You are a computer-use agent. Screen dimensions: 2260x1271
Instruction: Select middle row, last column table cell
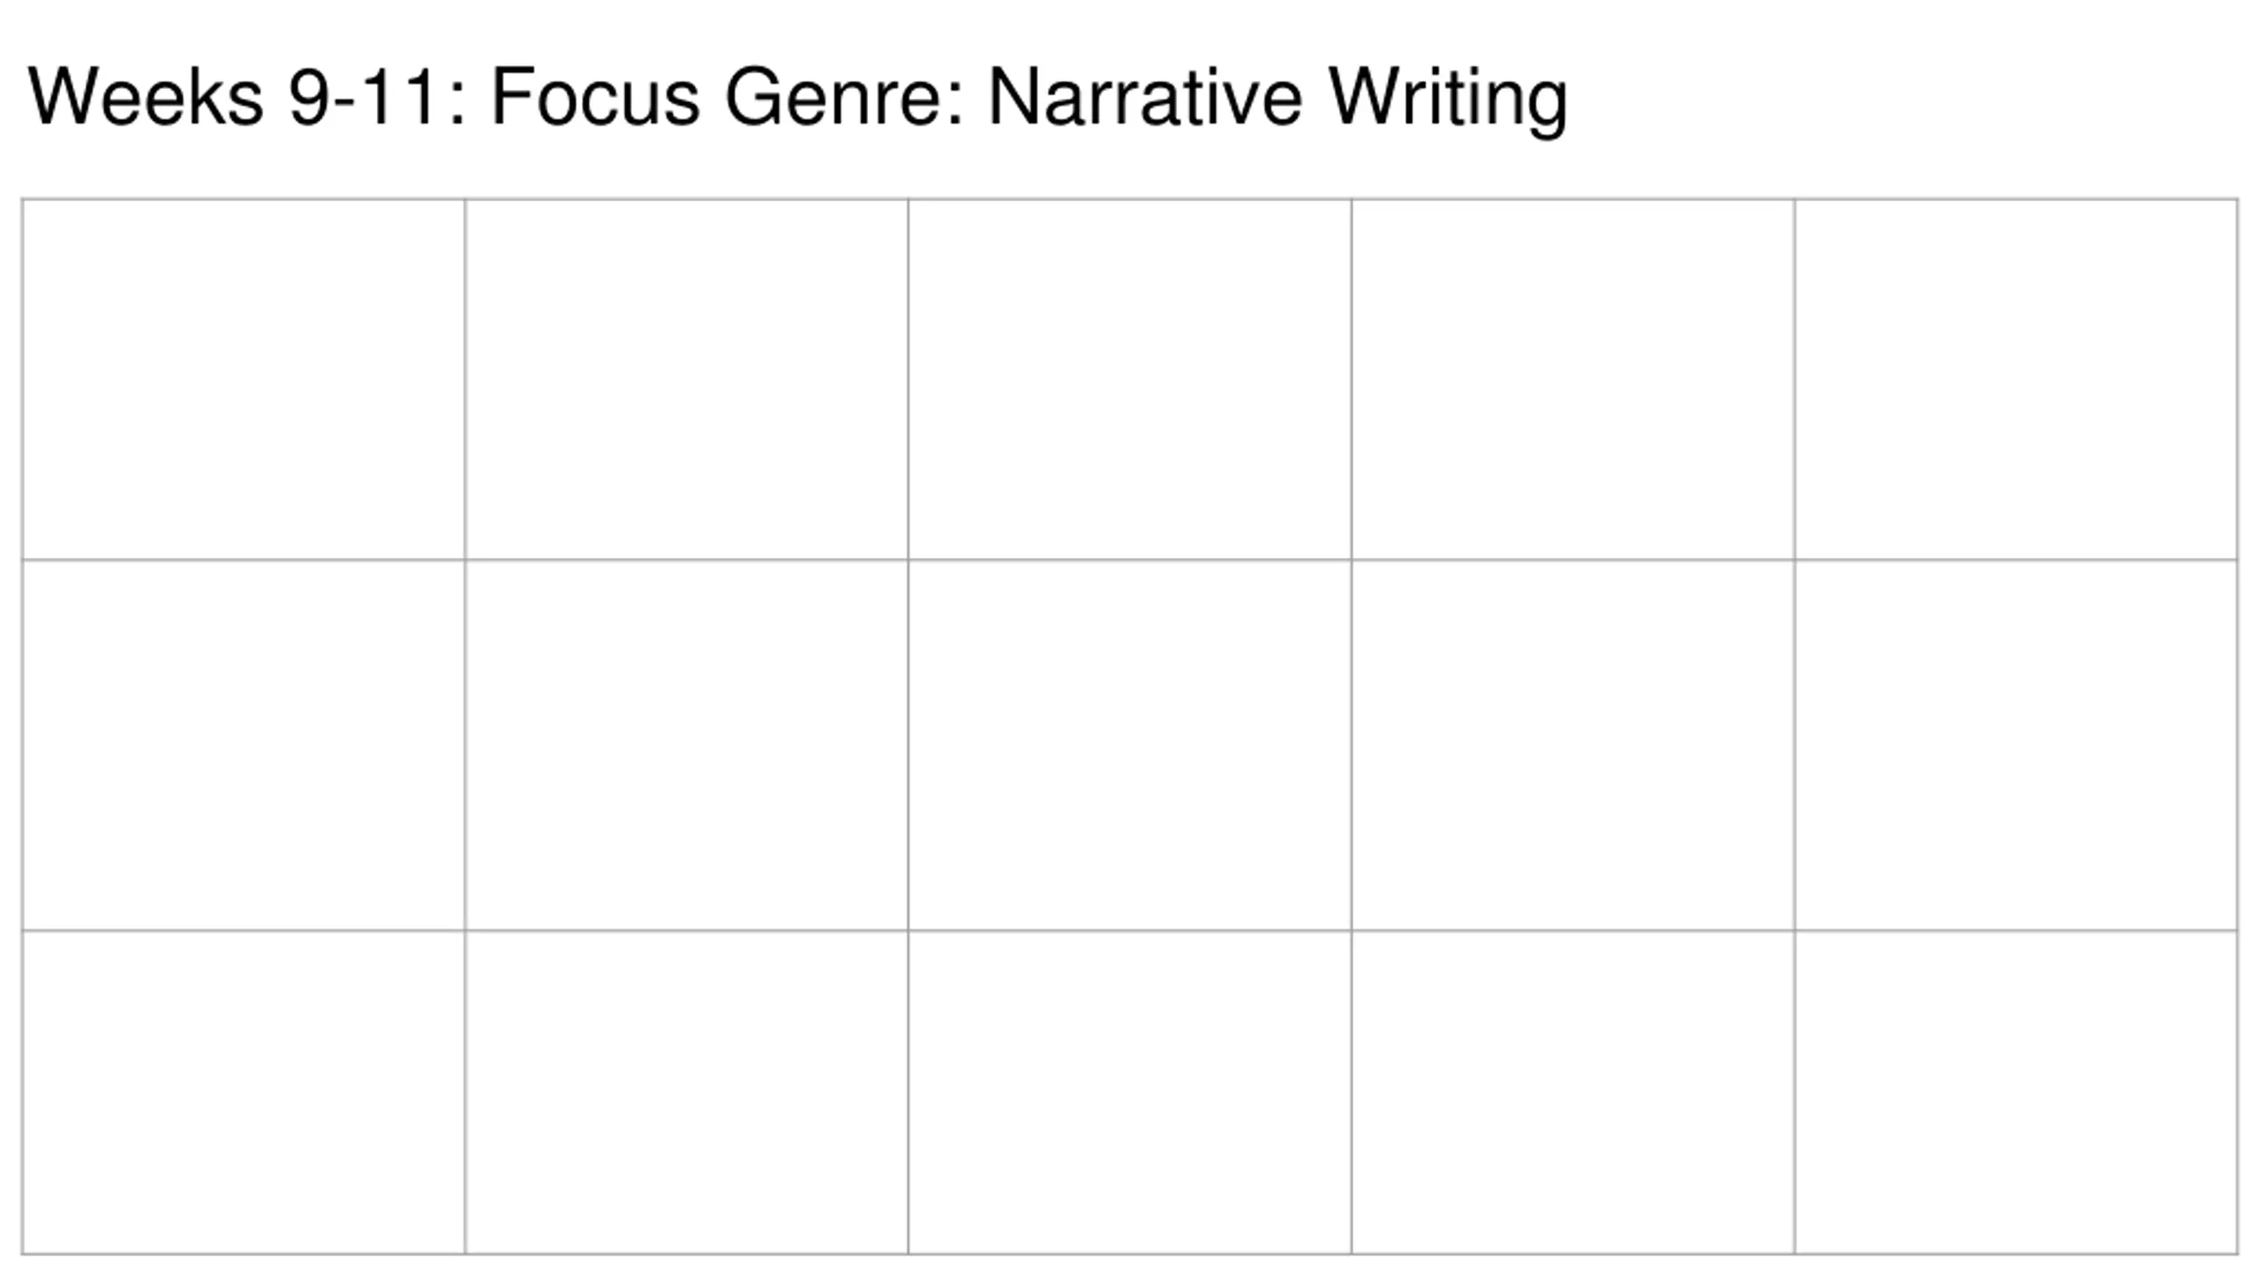point(2016,745)
